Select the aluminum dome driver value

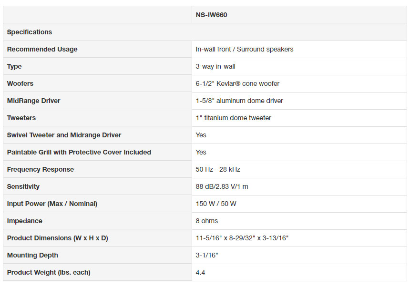coord(239,101)
